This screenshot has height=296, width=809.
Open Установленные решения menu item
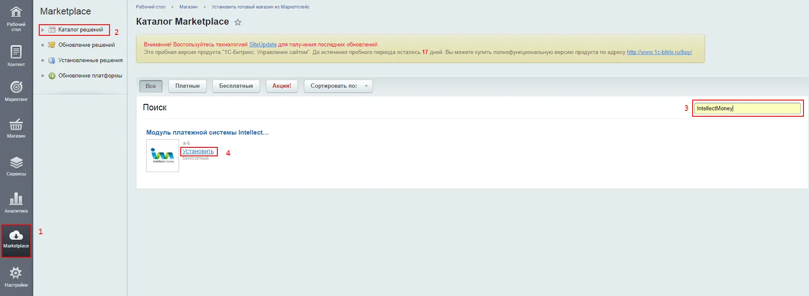(x=90, y=60)
